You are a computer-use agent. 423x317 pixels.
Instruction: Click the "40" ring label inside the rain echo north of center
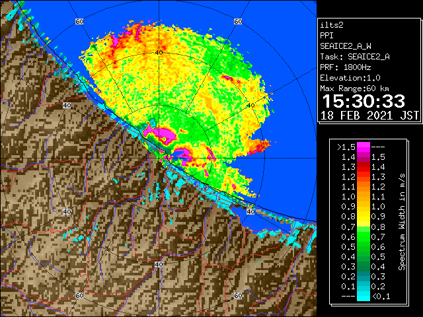click(x=159, y=52)
